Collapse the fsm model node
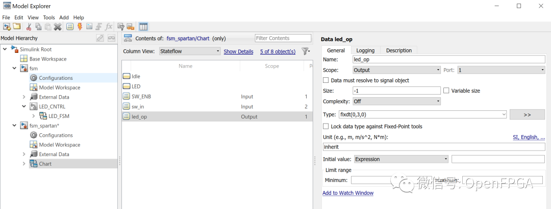The image size is (551, 209). click(x=14, y=68)
